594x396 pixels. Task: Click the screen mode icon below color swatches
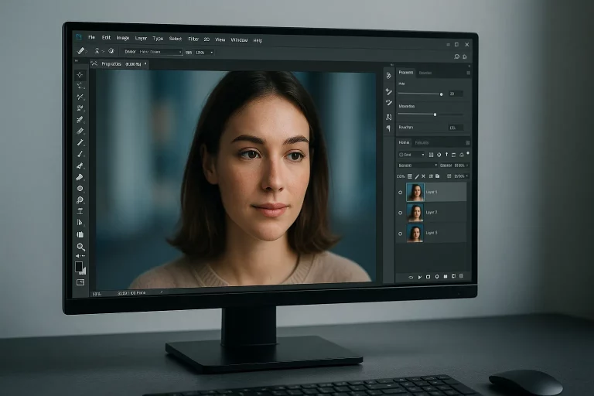pyautogui.click(x=80, y=282)
